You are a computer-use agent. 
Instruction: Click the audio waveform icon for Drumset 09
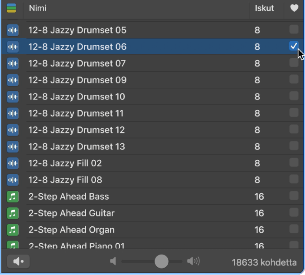(x=13, y=80)
